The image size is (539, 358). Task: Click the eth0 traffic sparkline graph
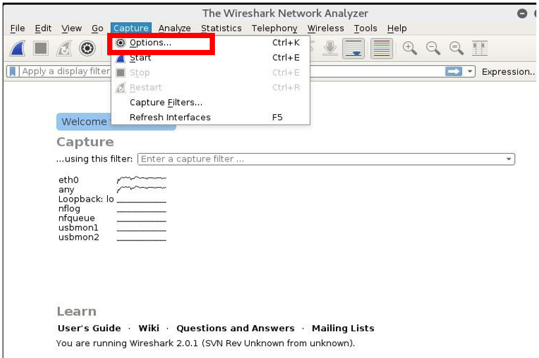point(141,179)
